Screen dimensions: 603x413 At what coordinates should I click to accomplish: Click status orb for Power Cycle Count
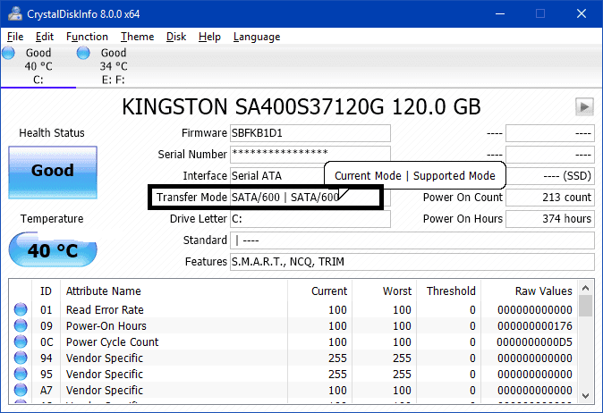click(x=21, y=341)
